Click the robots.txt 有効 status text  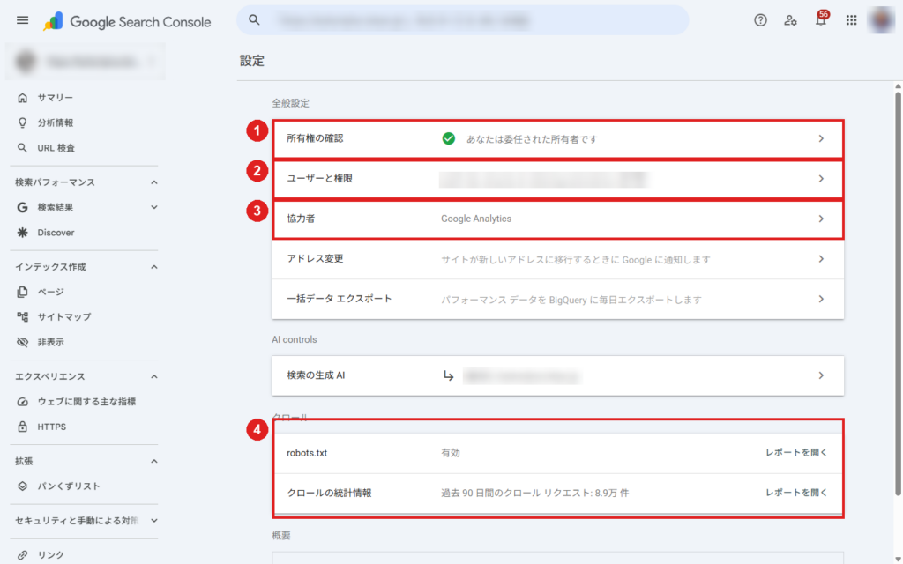click(451, 453)
